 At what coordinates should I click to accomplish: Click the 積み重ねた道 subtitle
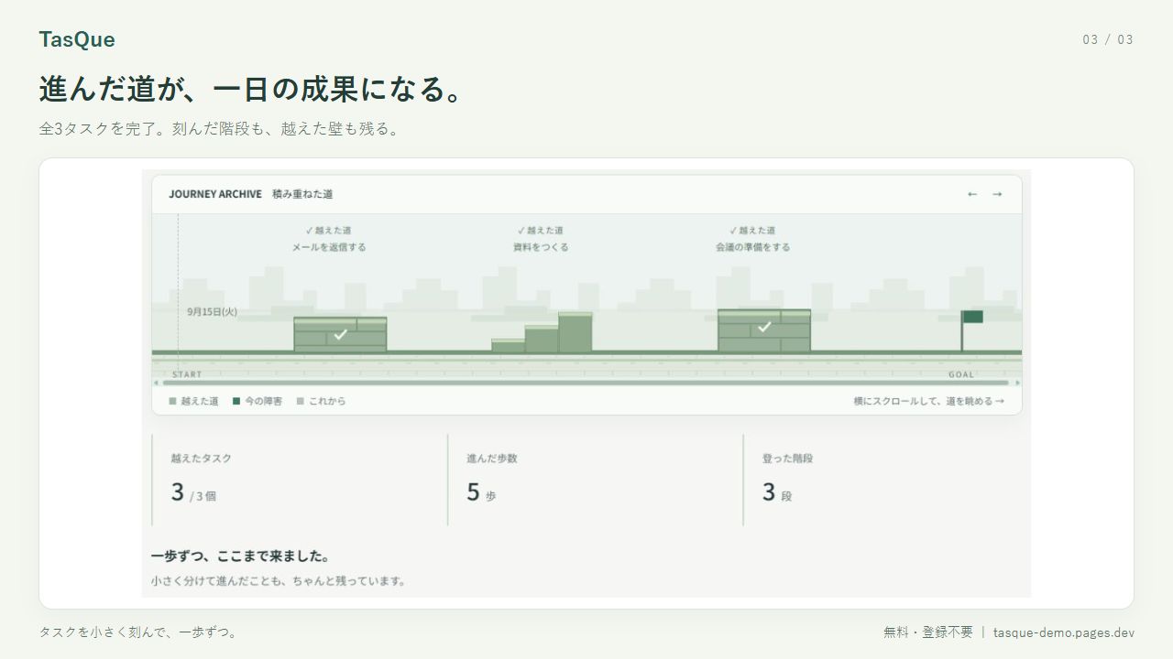[302, 194]
